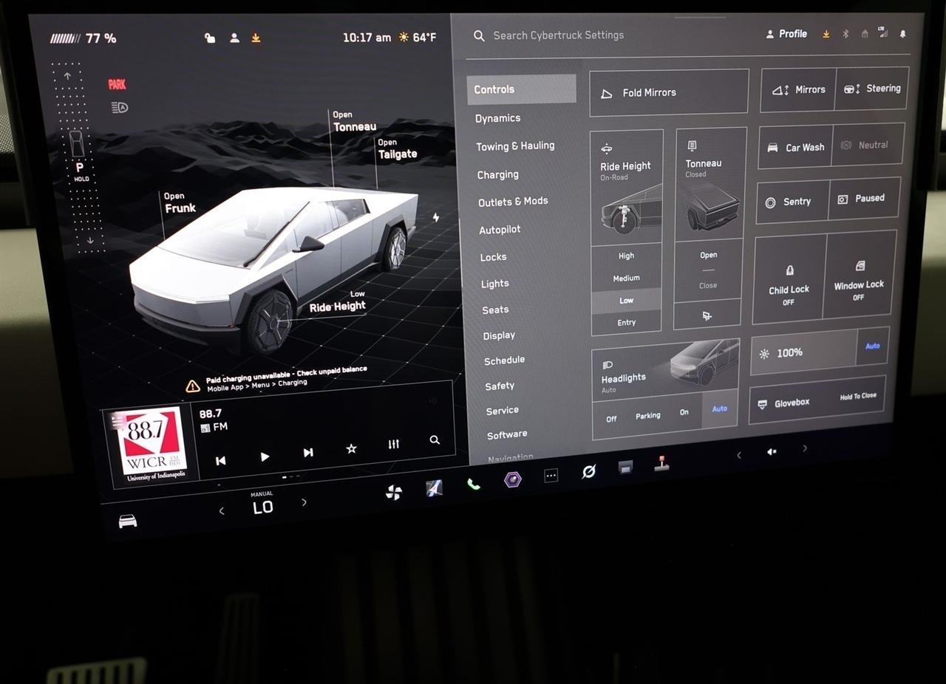Image resolution: width=946 pixels, height=684 pixels.
Task: Tap the orange download icon beside Profile
Action: tap(826, 34)
